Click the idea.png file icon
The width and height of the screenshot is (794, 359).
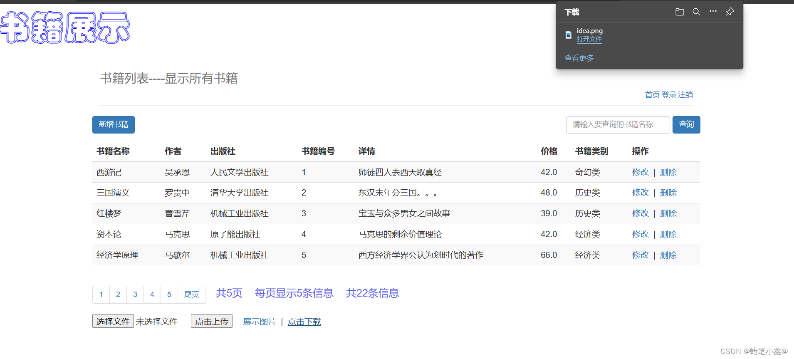tap(569, 35)
